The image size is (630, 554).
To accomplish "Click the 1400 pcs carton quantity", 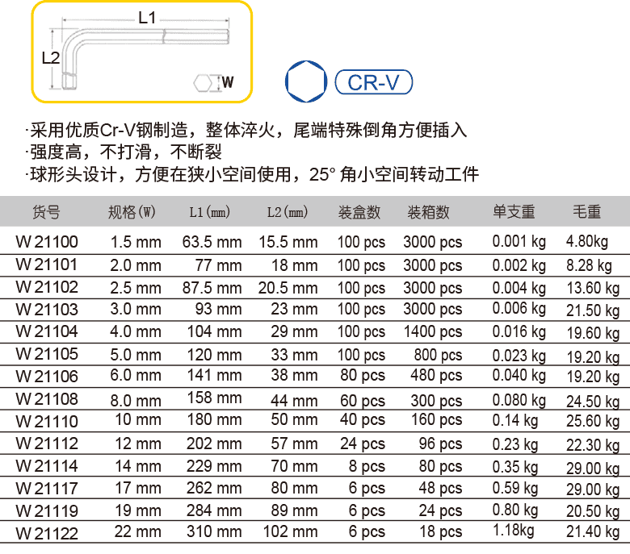I will click(433, 331).
